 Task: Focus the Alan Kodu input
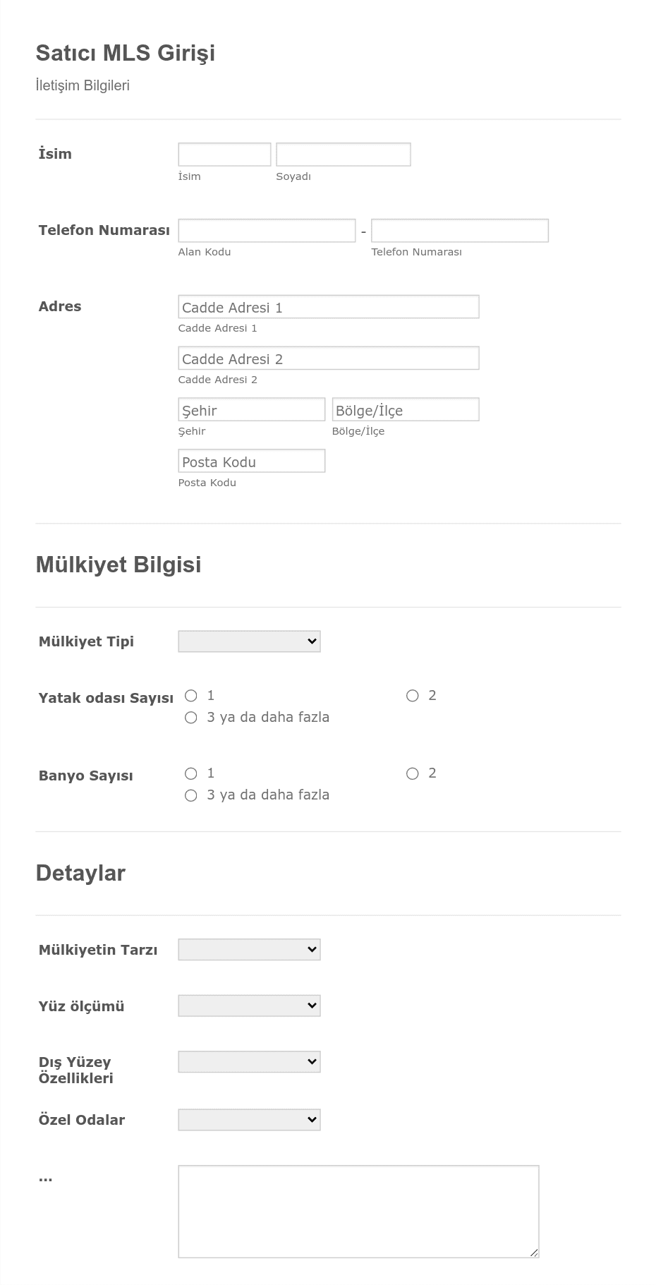267,231
